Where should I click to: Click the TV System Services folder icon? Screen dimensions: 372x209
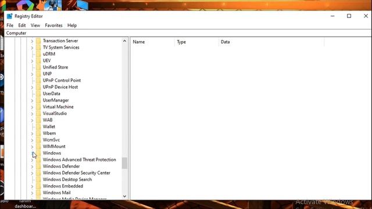point(38,48)
